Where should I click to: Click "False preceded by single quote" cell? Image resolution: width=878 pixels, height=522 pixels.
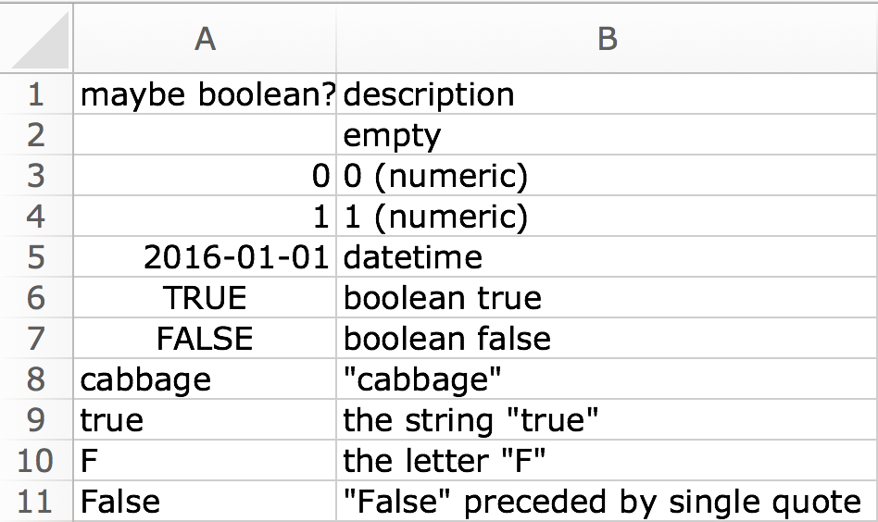[602, 501]
